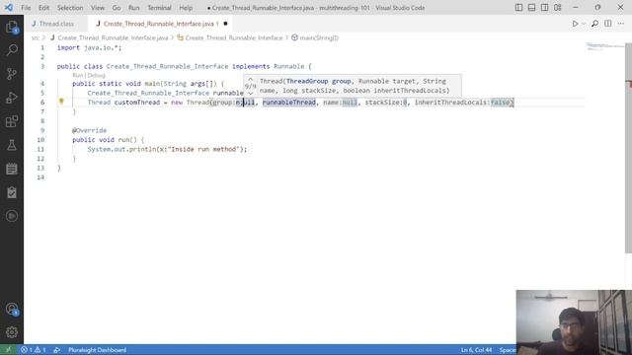Open the run options dropdown arrow next to play
The image size is (632, 355).
[x=584, y=24]
